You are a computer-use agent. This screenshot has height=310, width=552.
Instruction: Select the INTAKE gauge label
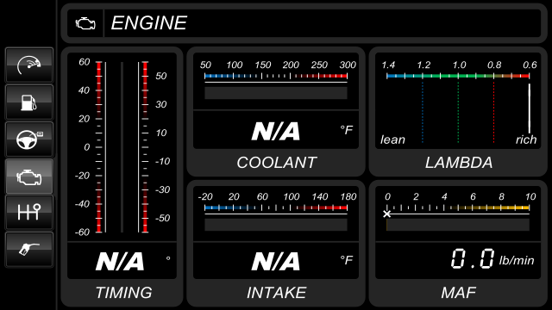pos(276,293)
